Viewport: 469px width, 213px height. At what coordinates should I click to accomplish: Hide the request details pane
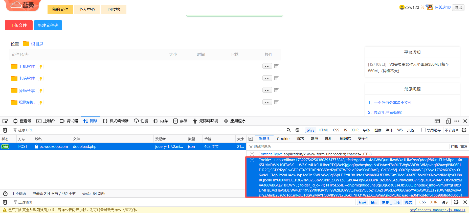(x=251, y=139)
